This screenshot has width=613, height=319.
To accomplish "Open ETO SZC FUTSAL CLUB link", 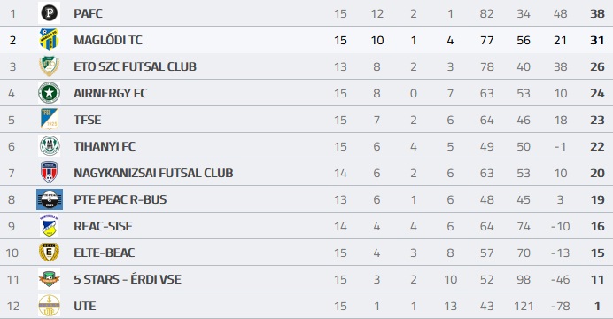I will [x=135, y=66].
